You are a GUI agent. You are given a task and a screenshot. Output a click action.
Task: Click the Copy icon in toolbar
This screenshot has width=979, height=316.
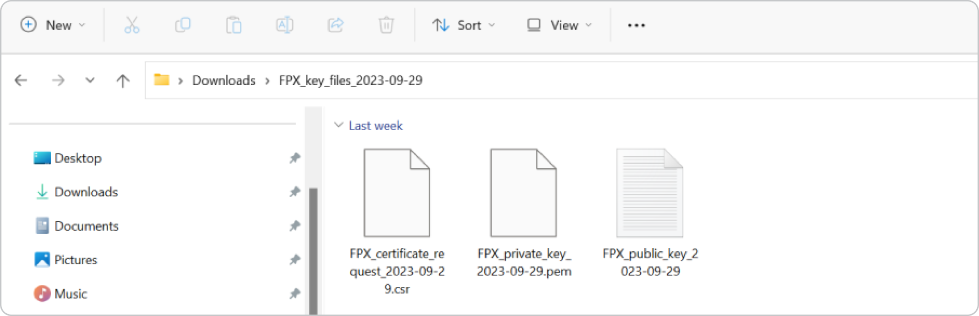(183, 25)
